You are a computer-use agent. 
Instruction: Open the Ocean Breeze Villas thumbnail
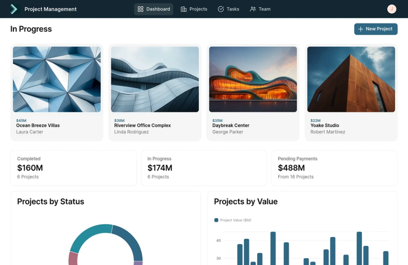click(x=57, y=79)
